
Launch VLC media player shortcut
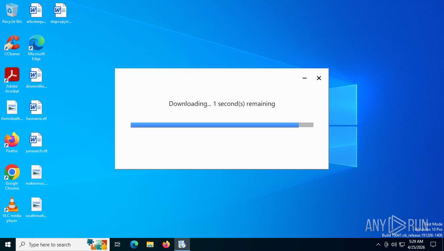(x=12, y=210)
